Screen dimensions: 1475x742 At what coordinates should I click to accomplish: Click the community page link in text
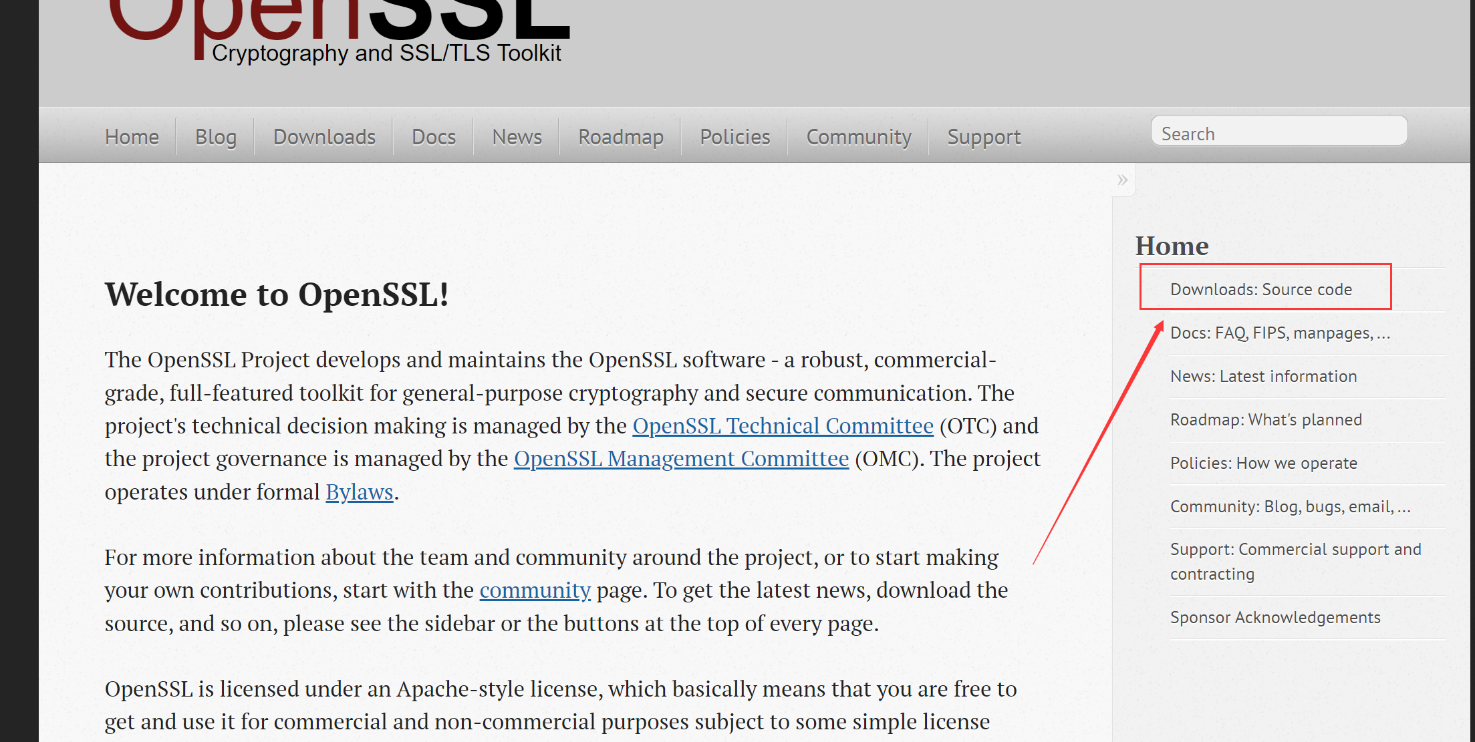tap(535, 590)
